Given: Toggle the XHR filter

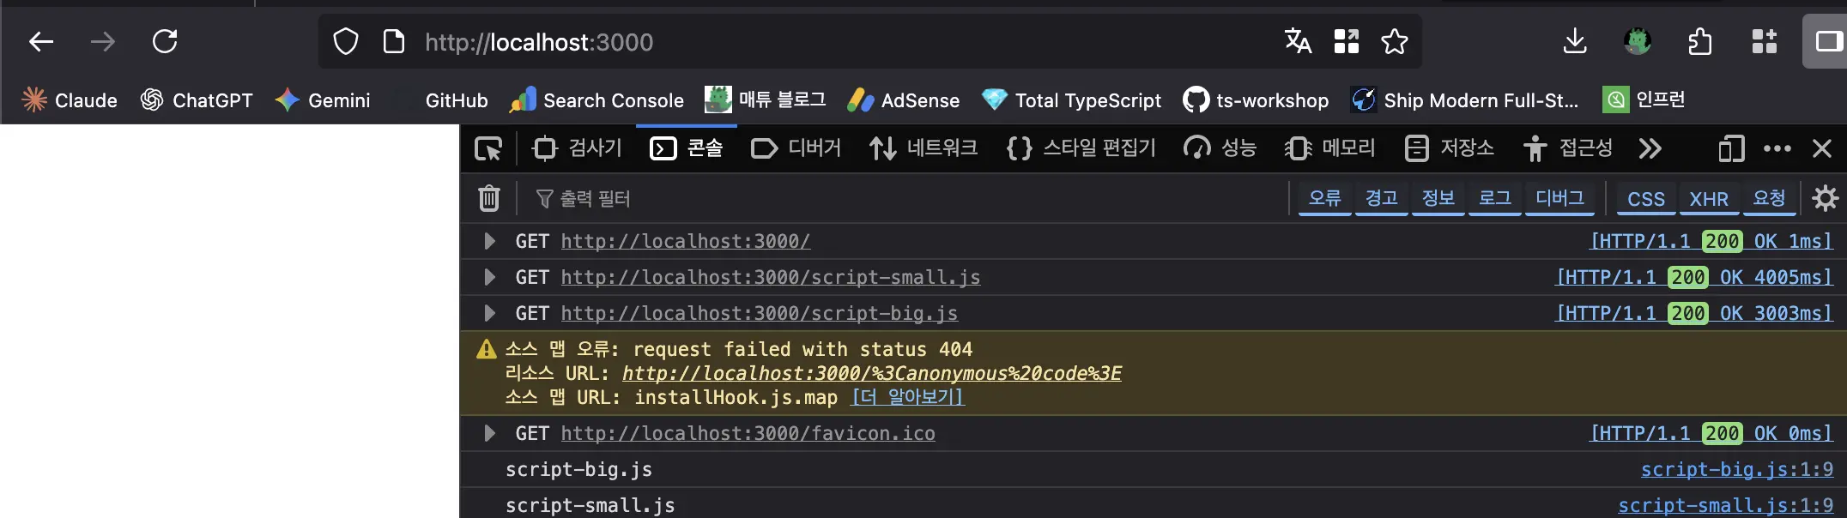Looking at the screenshot, I should [x=1709, y=198].
